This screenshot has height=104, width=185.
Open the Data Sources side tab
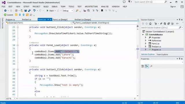tap(3, 23)
